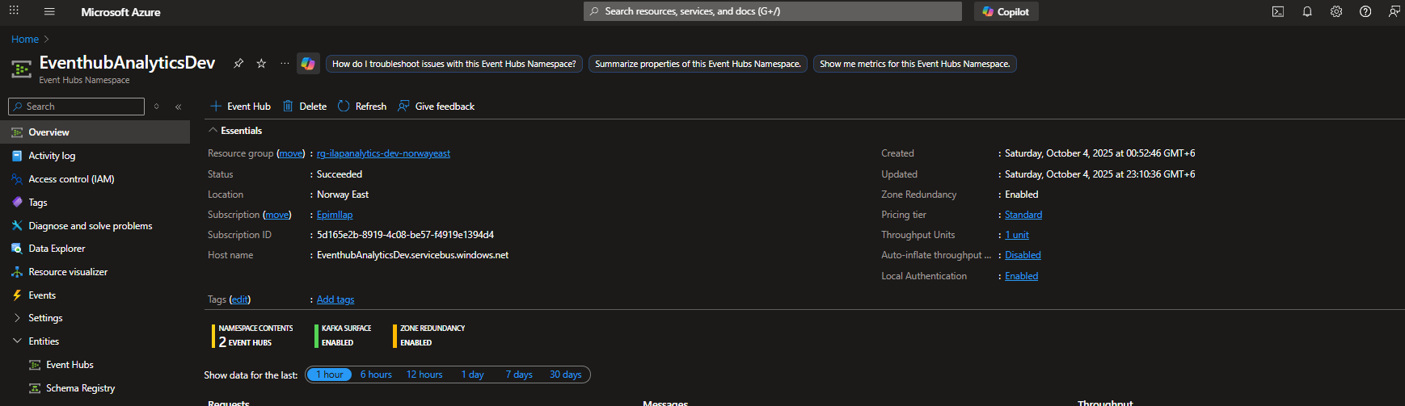Click the Schema Registry icon

point(35,388)
